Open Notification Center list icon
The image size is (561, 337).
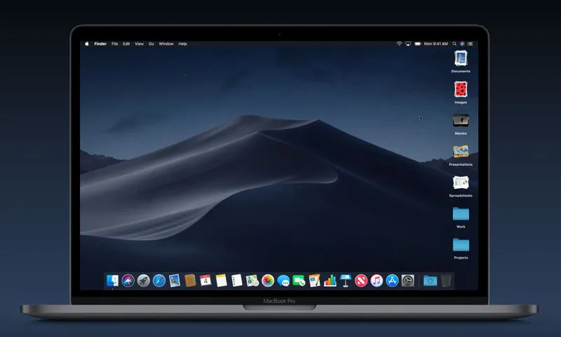coord(471,44)
